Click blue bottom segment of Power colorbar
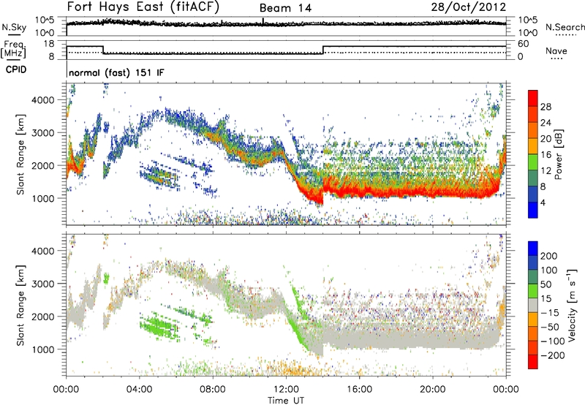Screen dimensions: 585x405 tap(533, 210)
